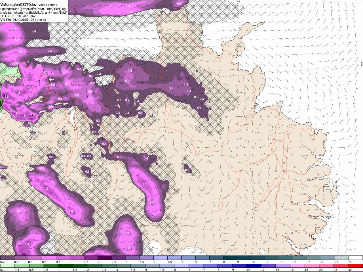Pick the gray-green rain swatch between 3 and 3.5
The width and height of the screenshot is (363, 272).
[x=124, y=266]
